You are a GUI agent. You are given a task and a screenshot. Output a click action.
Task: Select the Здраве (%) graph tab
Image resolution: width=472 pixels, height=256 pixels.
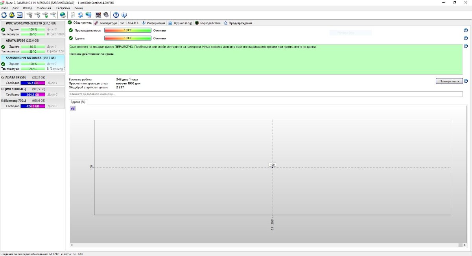point(78,102)
